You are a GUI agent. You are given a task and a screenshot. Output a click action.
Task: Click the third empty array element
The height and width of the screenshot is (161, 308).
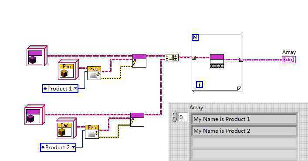pos(244,143)
